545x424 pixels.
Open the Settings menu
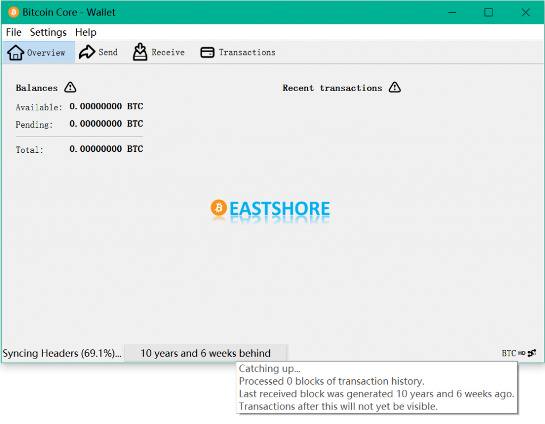pyautogui.click(x=48, y=32)
